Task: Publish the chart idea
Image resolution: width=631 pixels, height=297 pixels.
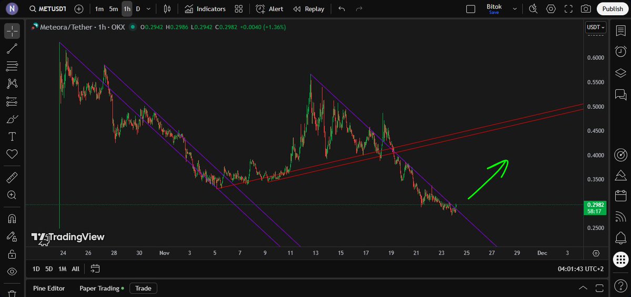Action: 612,9
